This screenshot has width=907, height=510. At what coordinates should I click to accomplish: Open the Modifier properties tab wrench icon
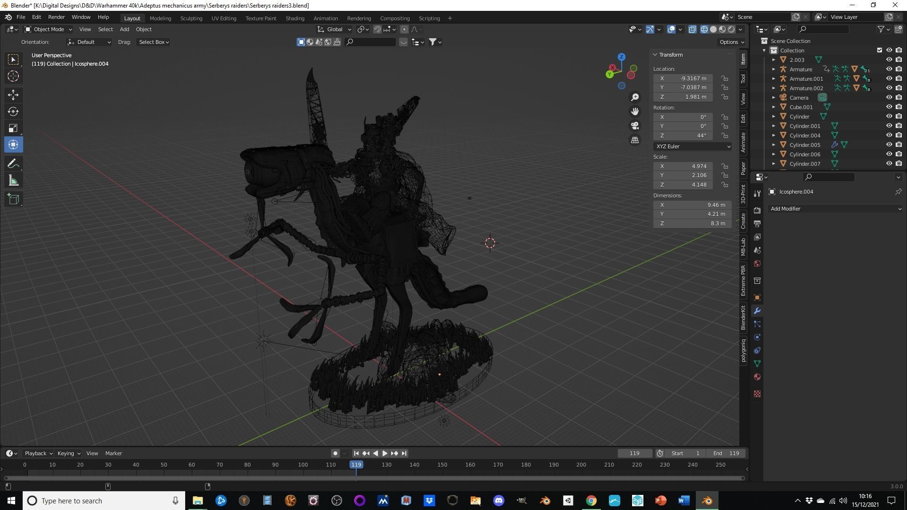757,311
